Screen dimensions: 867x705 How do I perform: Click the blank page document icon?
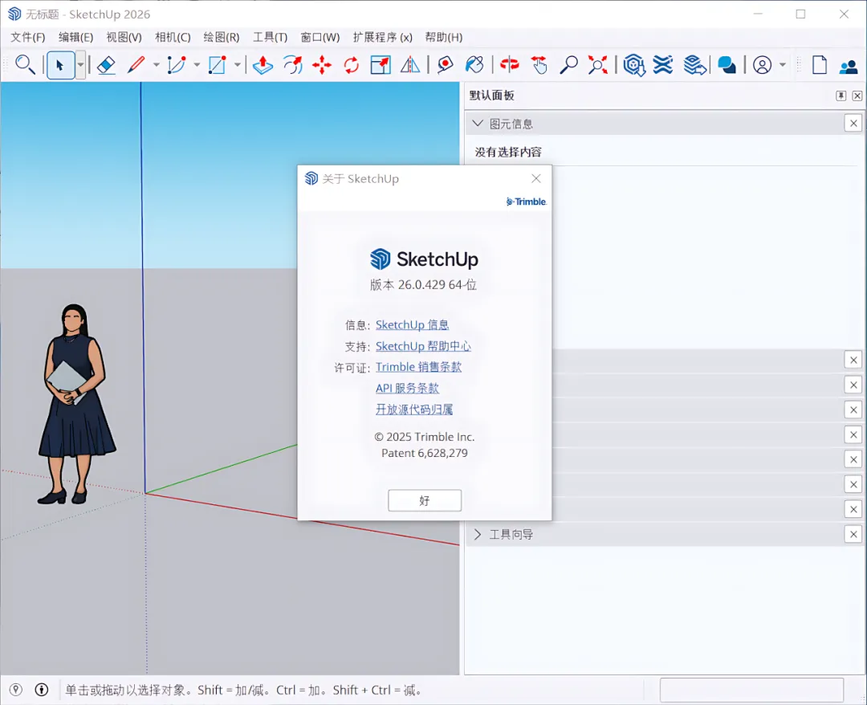coord(820,65)
